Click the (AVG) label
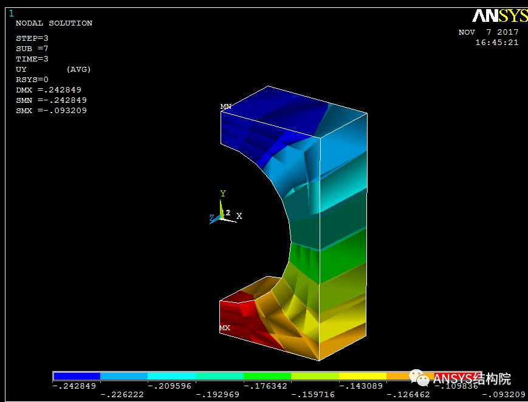This screenshot has width=528, height=402. coord(79,69)
